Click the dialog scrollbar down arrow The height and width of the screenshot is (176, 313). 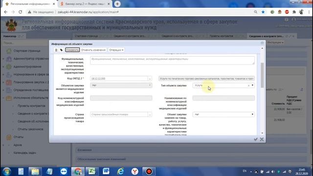[262, 133]
